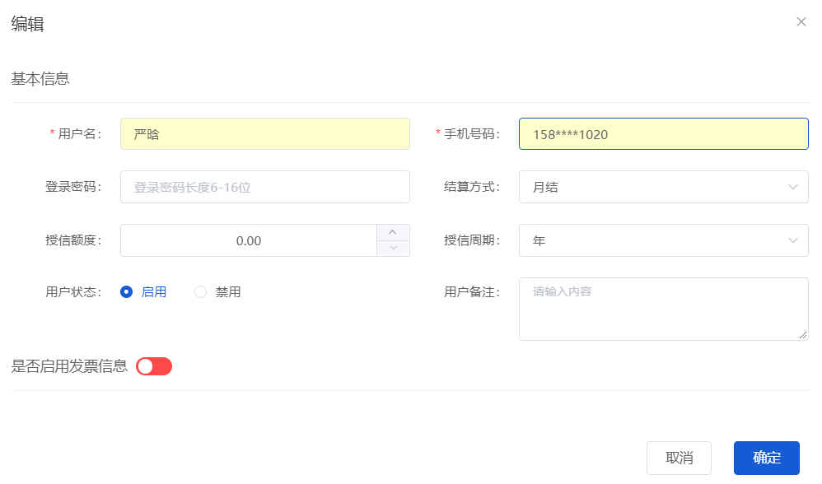Confirm changes with the 确定 button
This screenshot has width=822, height=484.
[766, 458]
